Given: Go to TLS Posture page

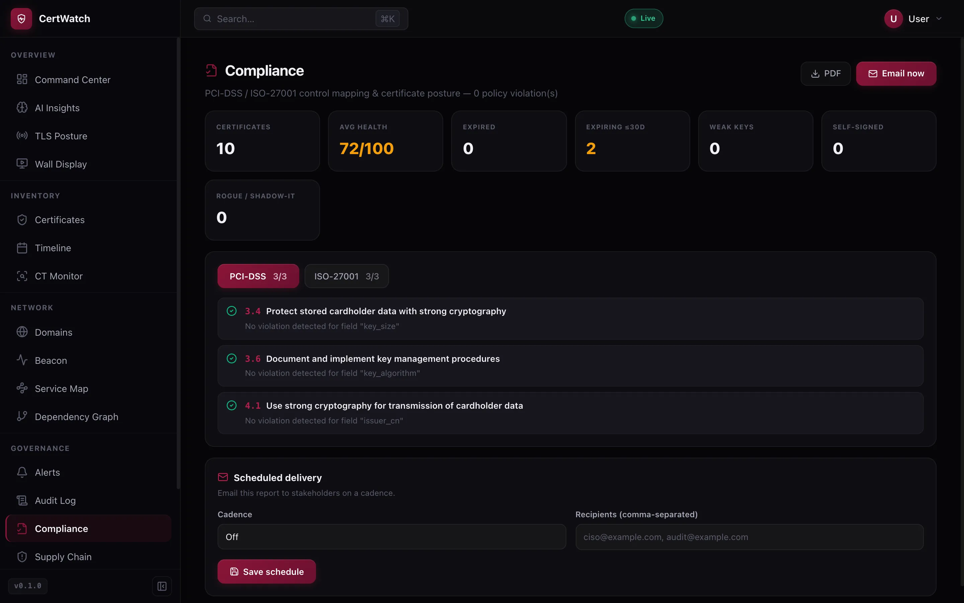Looking at the screenshot, I should [88, 136].
